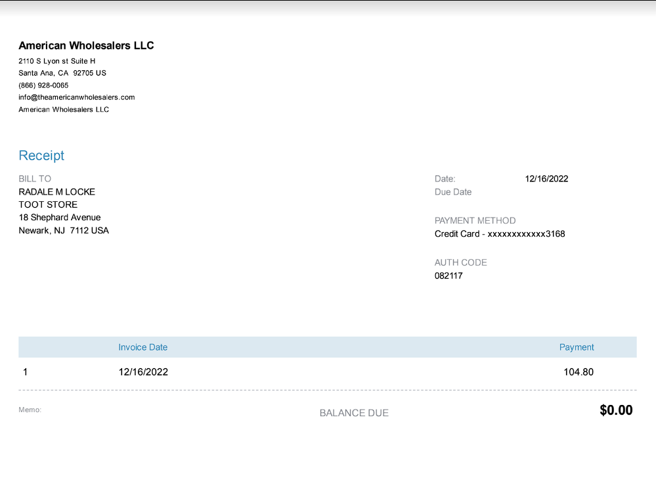Select 18 Shephard Avenue address
656x495 pixels.
pyautogui.click(x=60, y=218)
